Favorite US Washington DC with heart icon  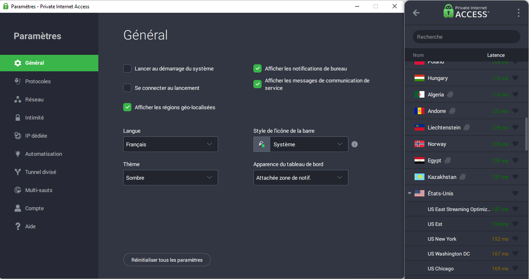click(515, 254)
